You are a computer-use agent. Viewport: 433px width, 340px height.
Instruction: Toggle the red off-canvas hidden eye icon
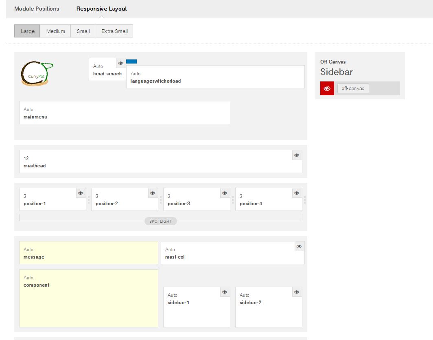(x=327, y=88)
